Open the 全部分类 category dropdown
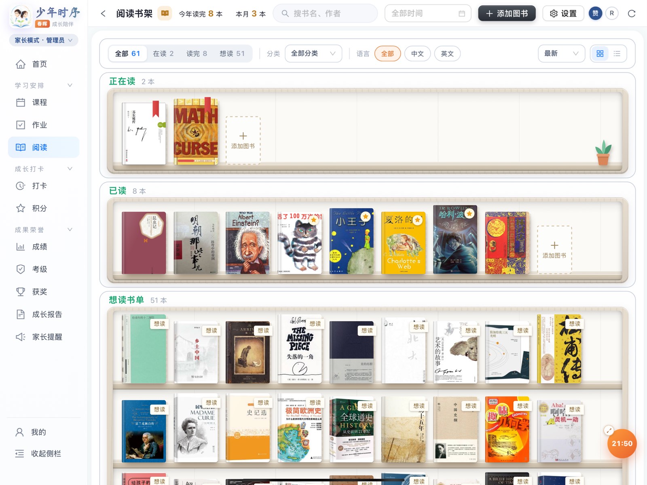 click(x=313, y=53)
